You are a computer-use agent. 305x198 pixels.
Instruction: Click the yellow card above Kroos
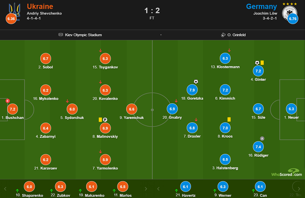230,119
